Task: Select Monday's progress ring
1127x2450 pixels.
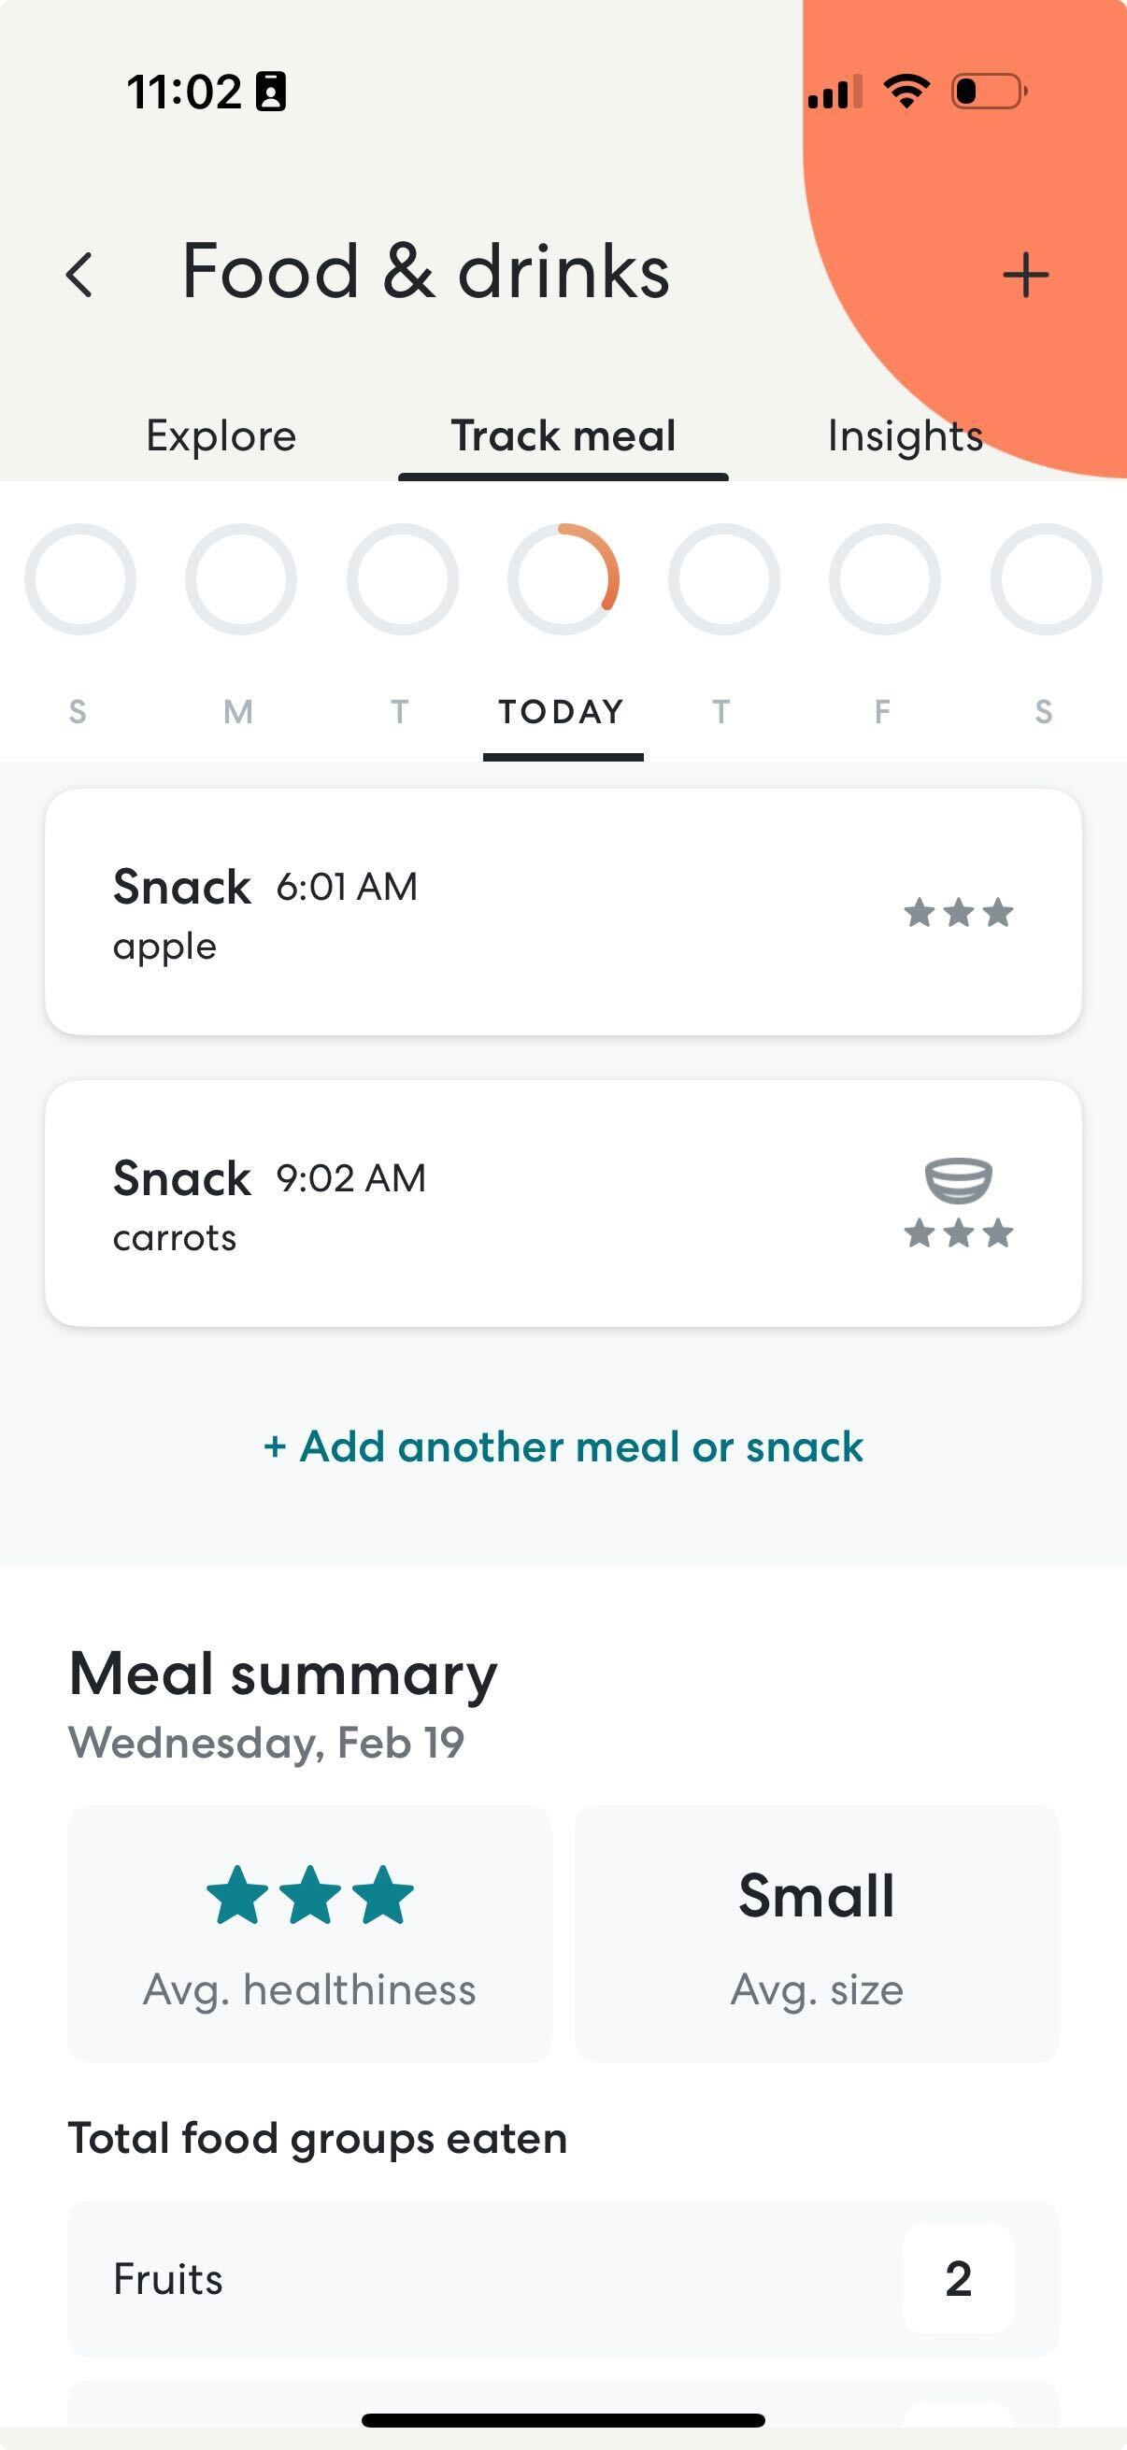Action: tap(240, 579)
